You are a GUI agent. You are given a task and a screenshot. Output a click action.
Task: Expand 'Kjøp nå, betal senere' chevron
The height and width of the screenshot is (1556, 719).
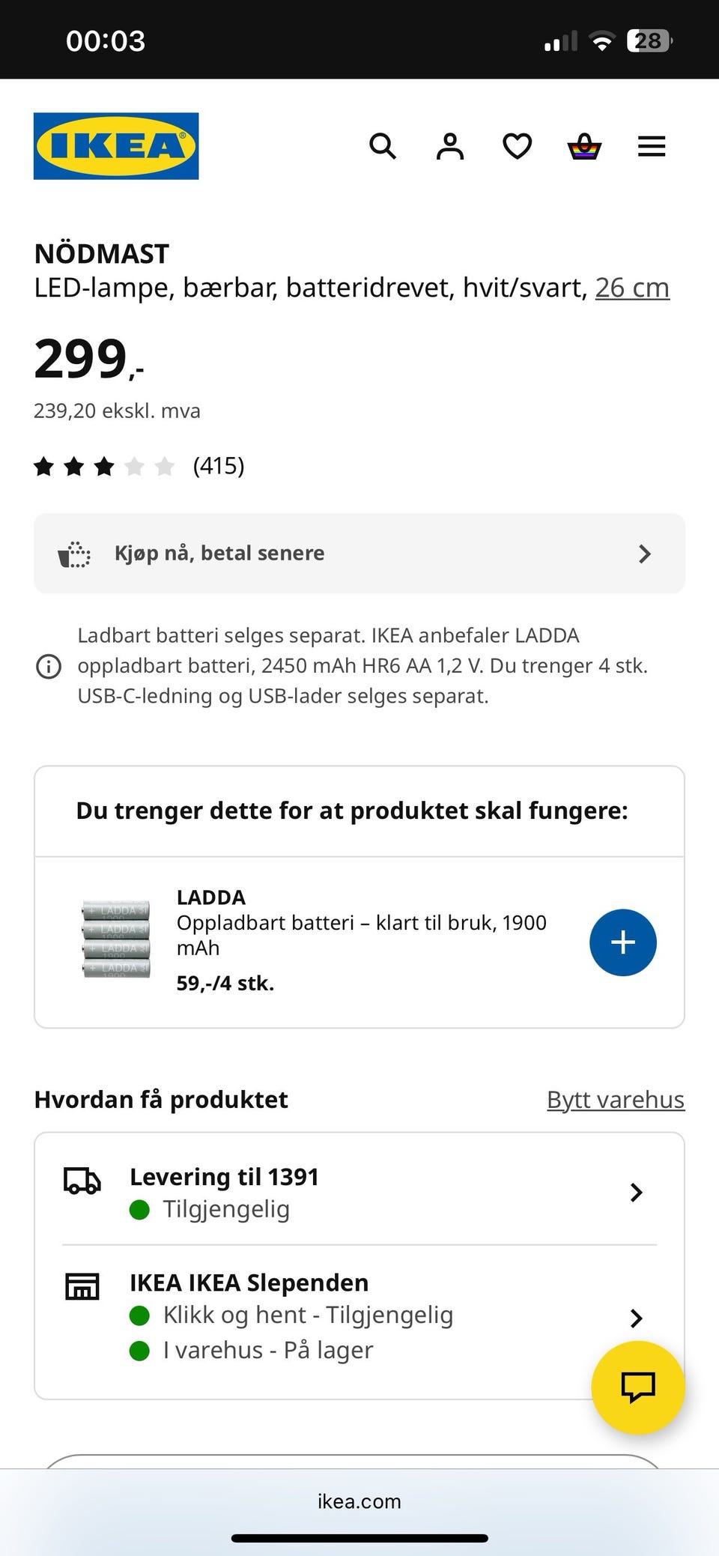pyautogui.click(x=645, y=554)
